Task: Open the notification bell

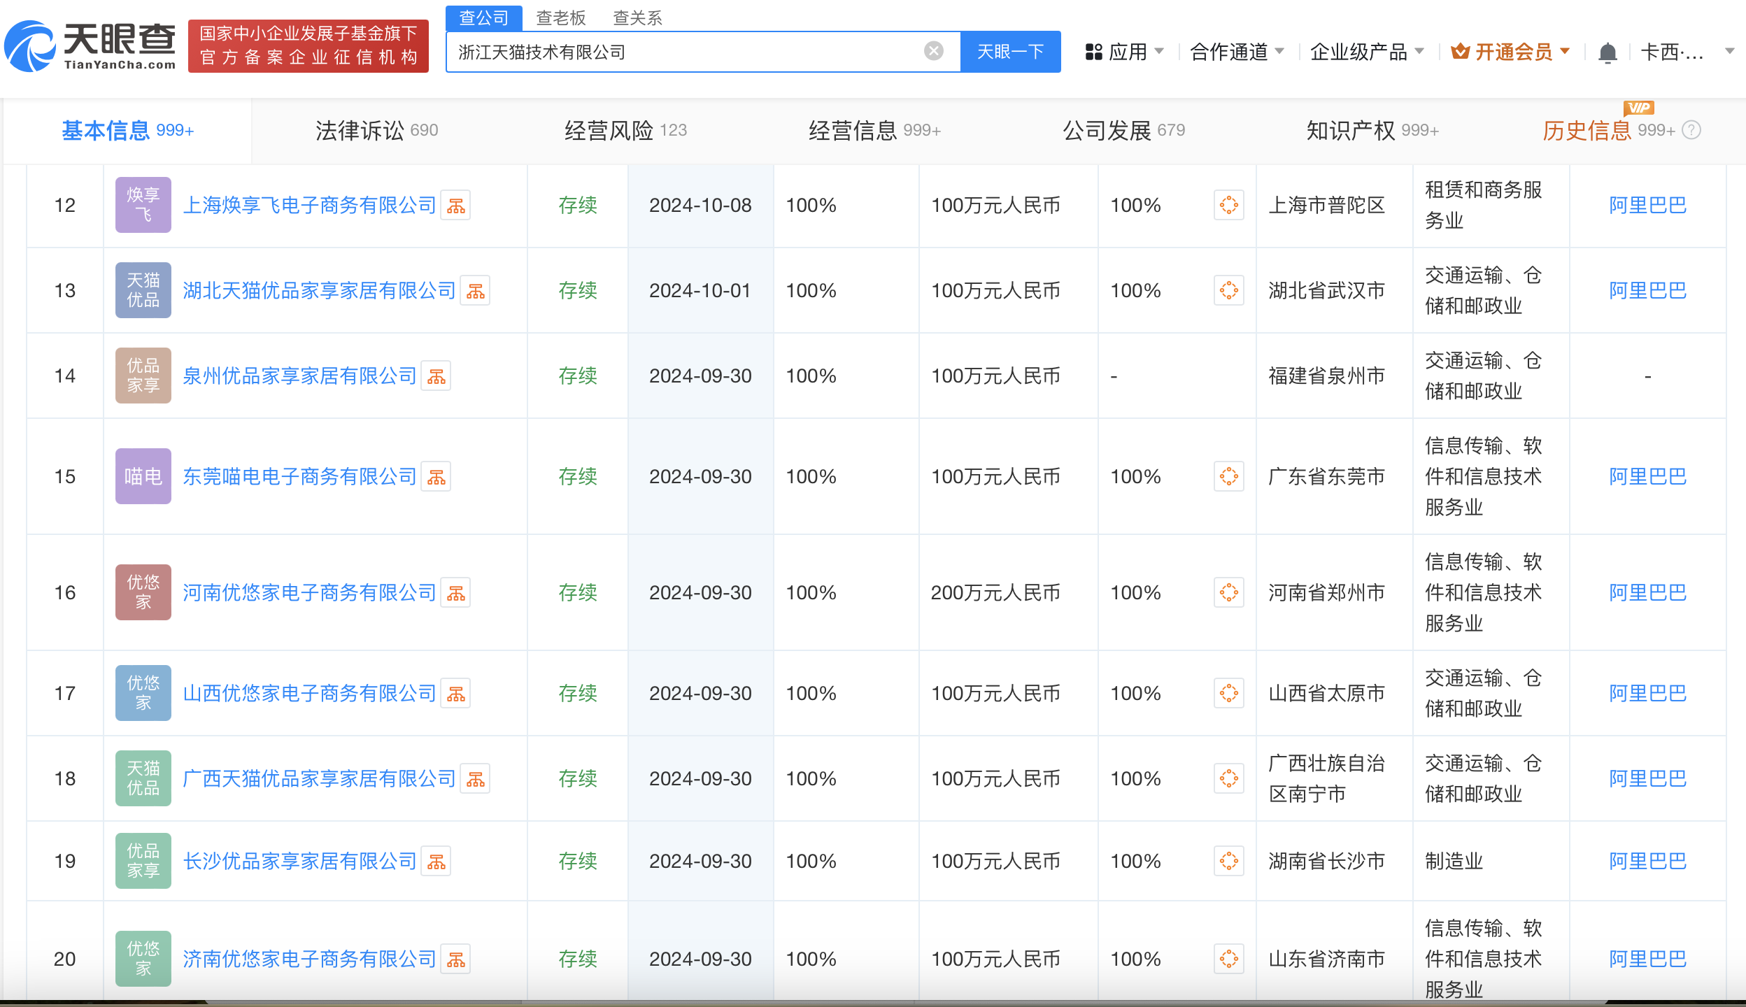Action: (x=1607, y=52)
